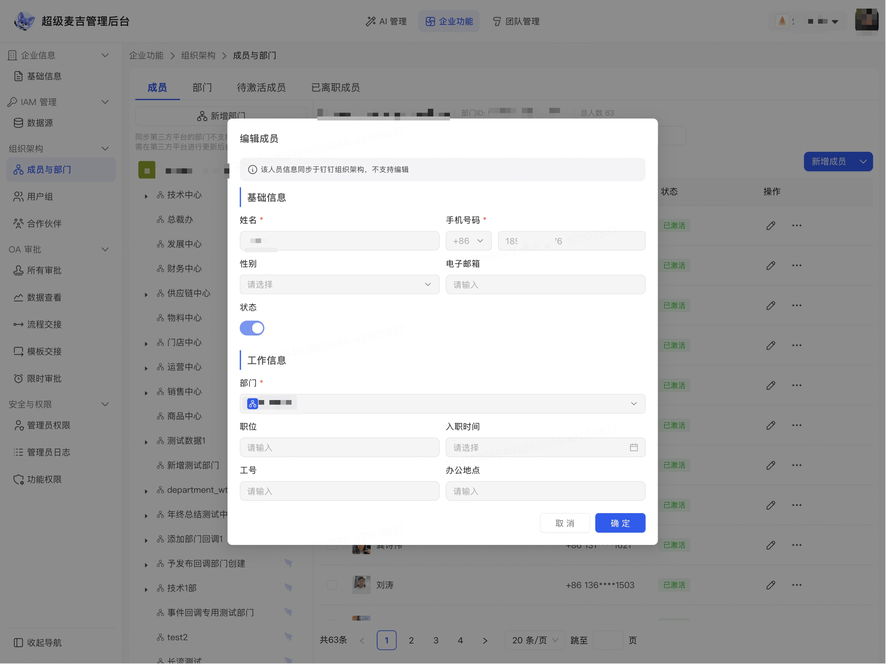This screenshot has width=886, height=664.
Task: Open 管理员日志 in the sidebar
Action: [61, 452]
